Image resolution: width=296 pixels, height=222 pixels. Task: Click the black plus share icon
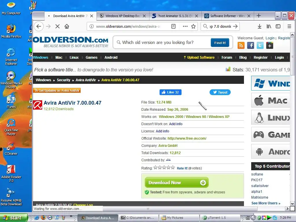[x=270, y=45]
